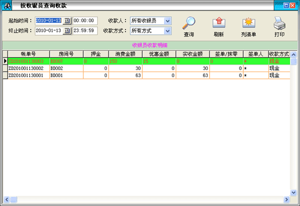Viewport: 300px width, 206px height.
Task: Click the 签单人 column header
Action: (x=256, y=54)
